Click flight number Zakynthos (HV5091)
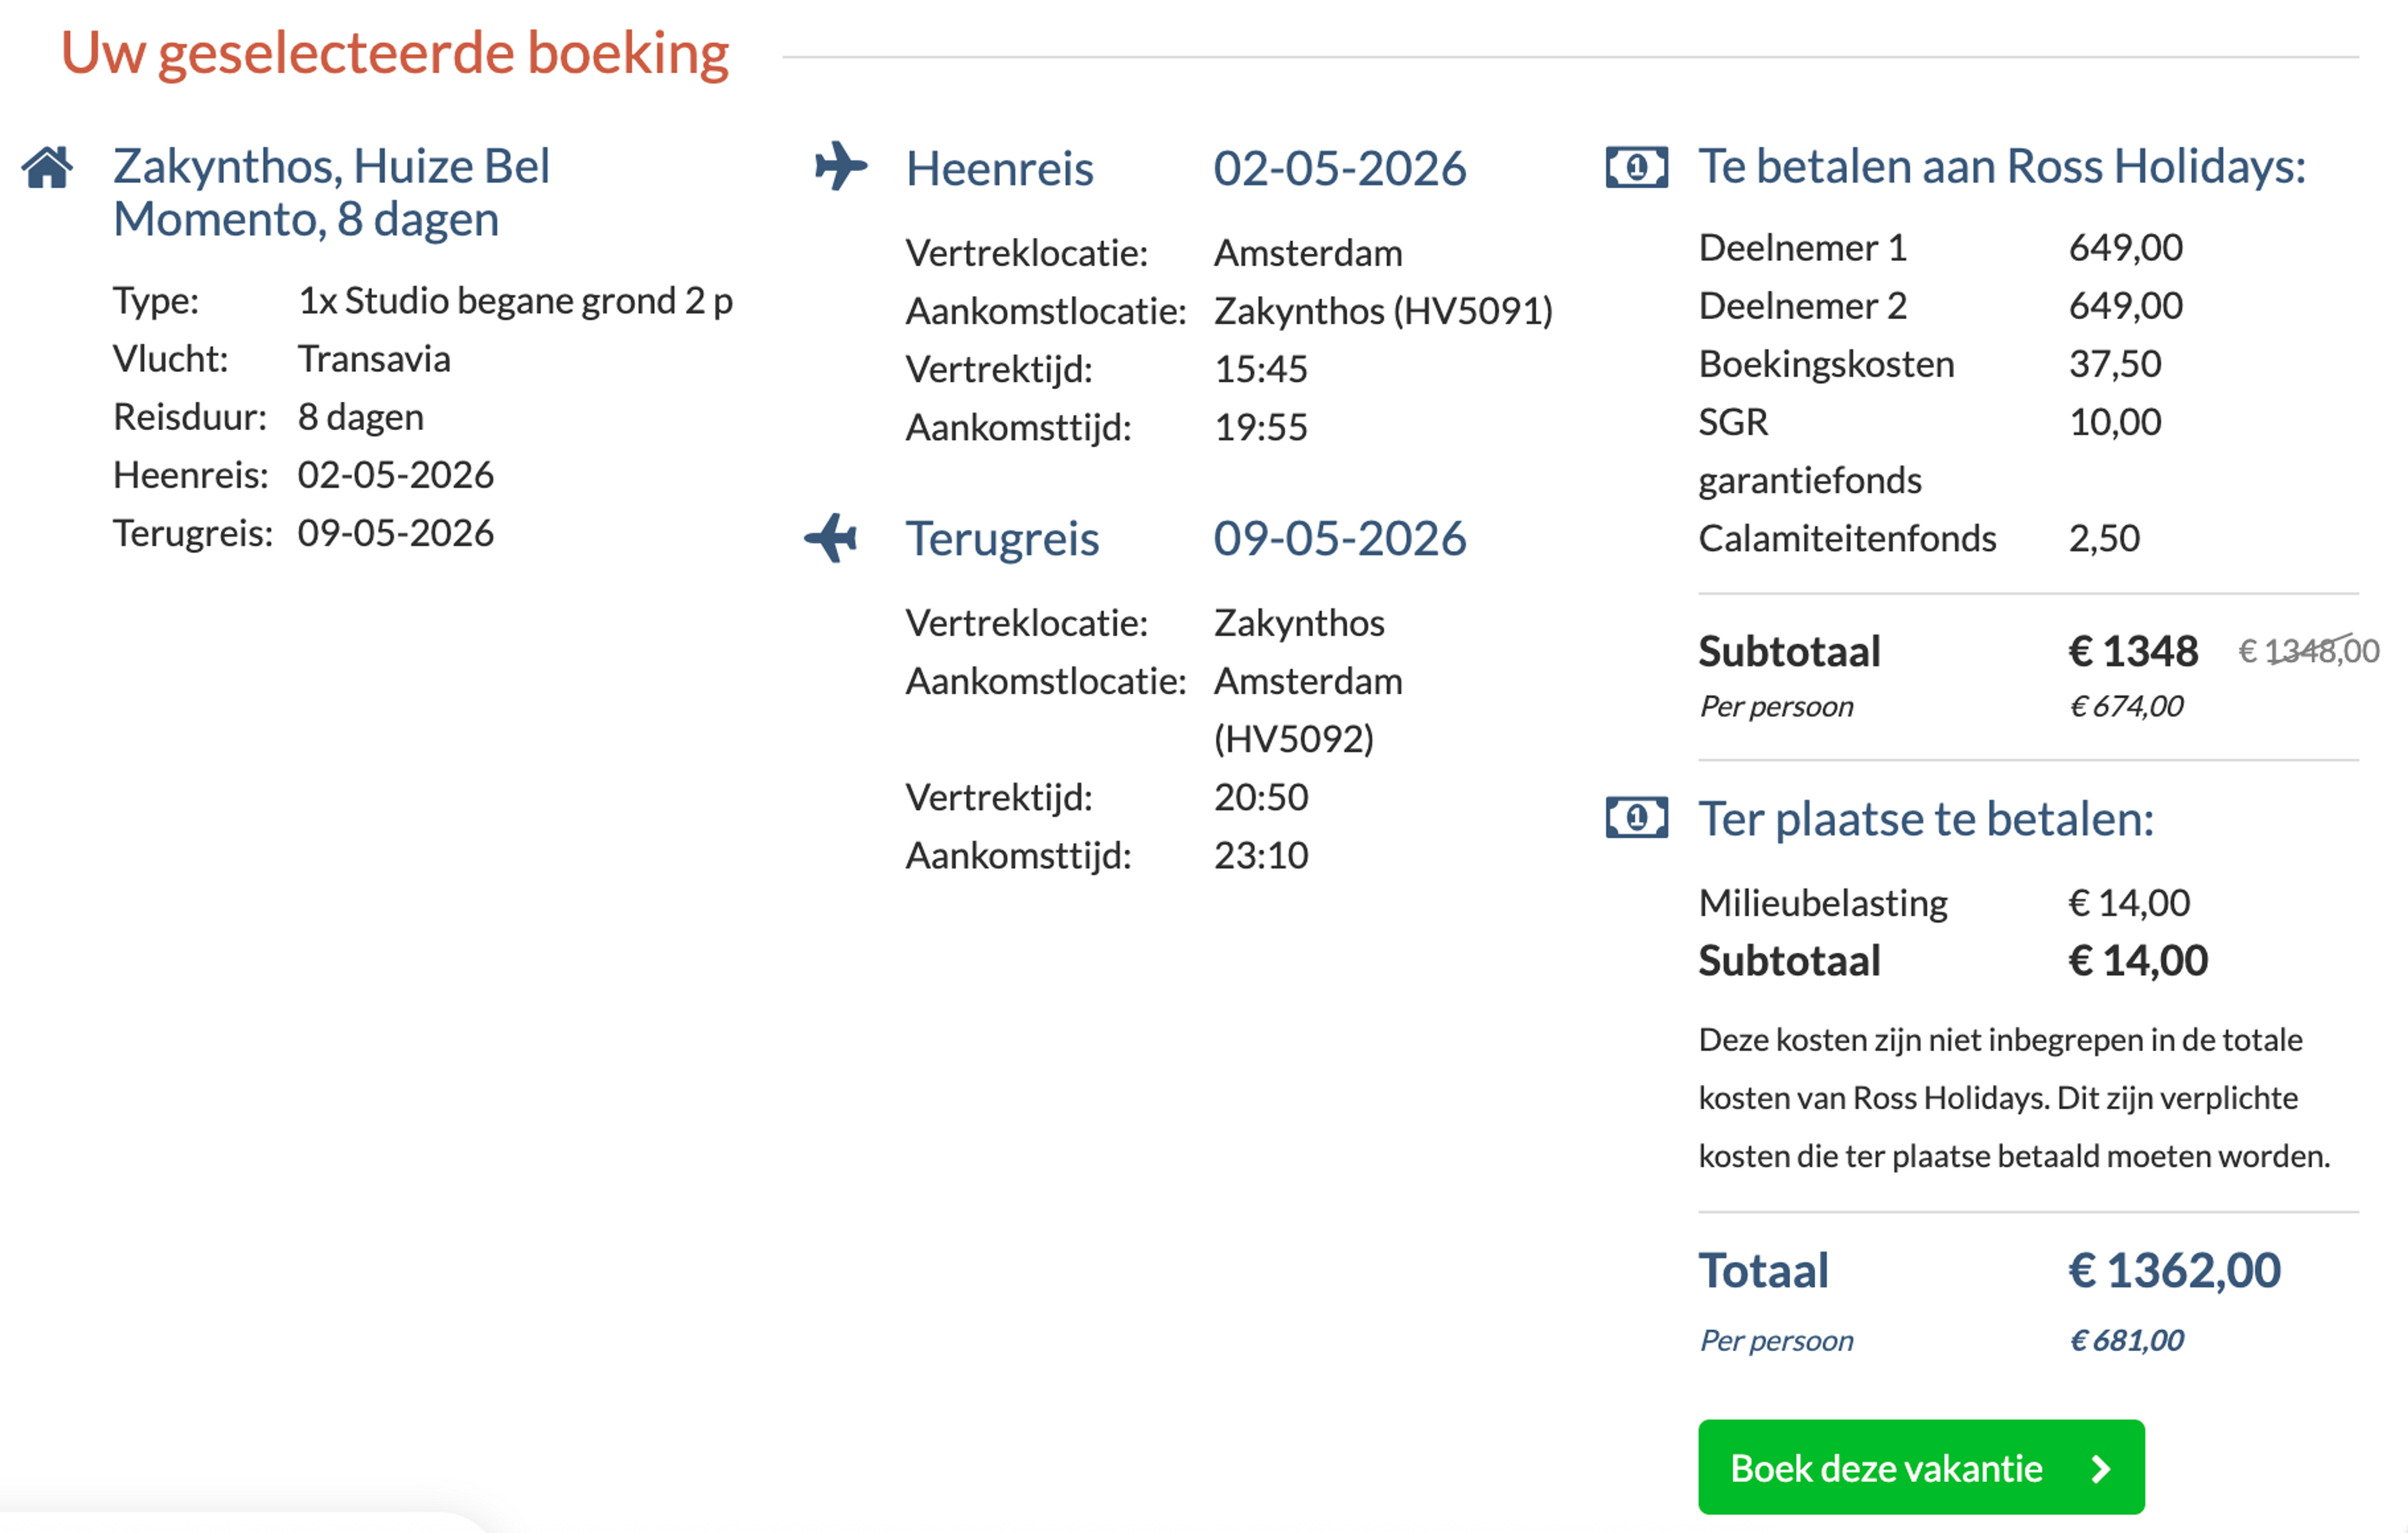2408x1533 pixels. pyautogui.click(x=1383, y=310)
